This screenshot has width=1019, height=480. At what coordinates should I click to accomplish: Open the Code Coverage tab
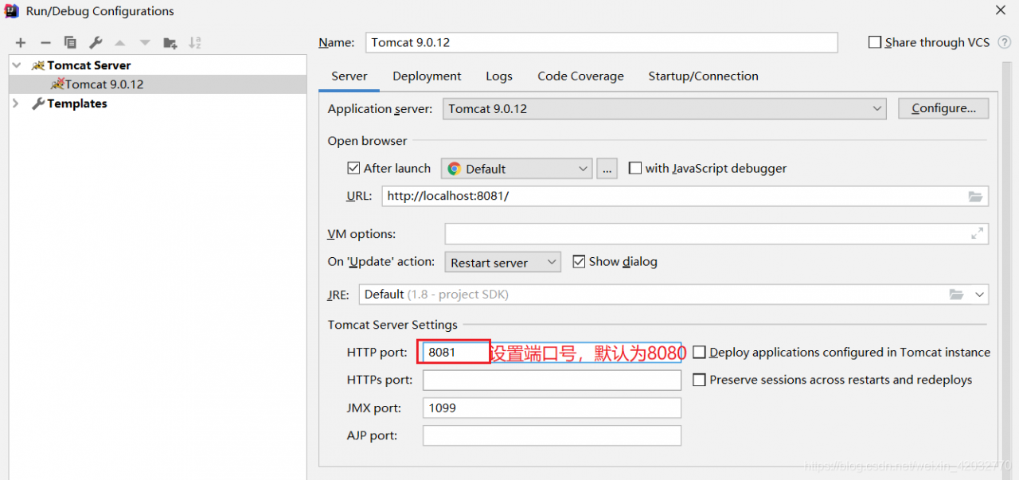(580, 76)
